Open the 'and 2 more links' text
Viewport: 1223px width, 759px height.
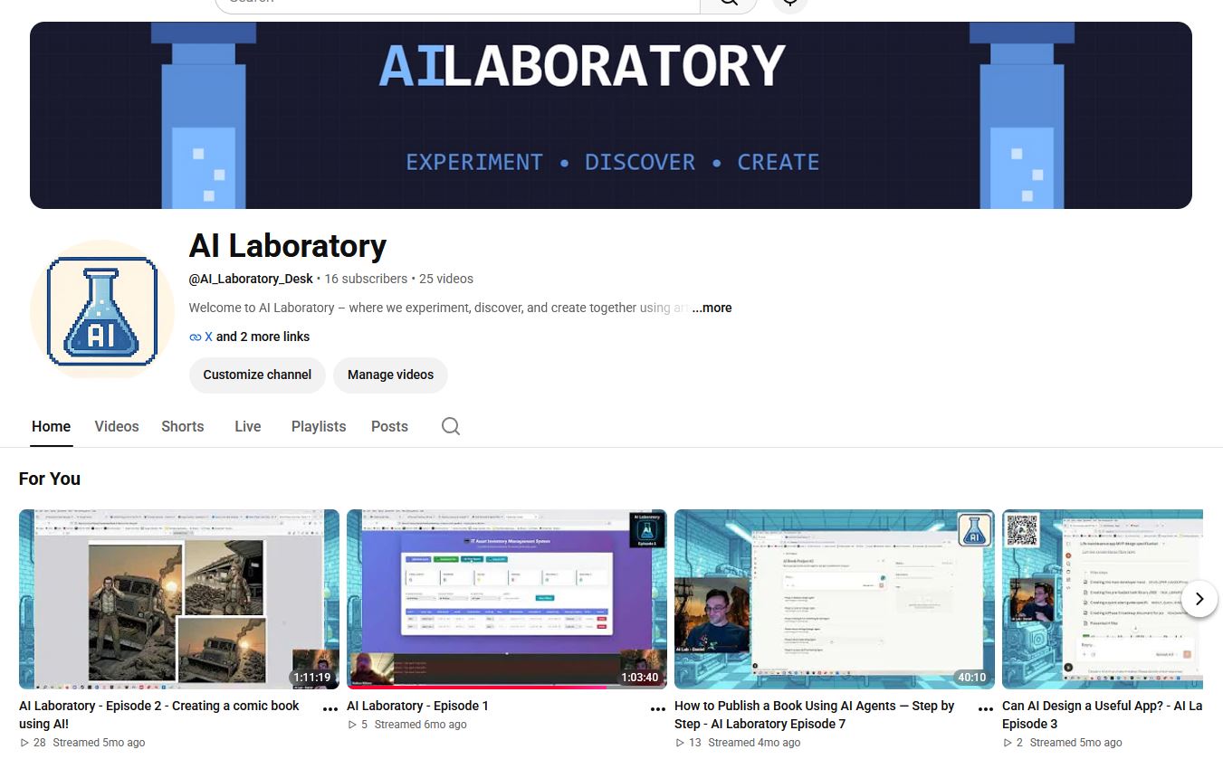263,337
